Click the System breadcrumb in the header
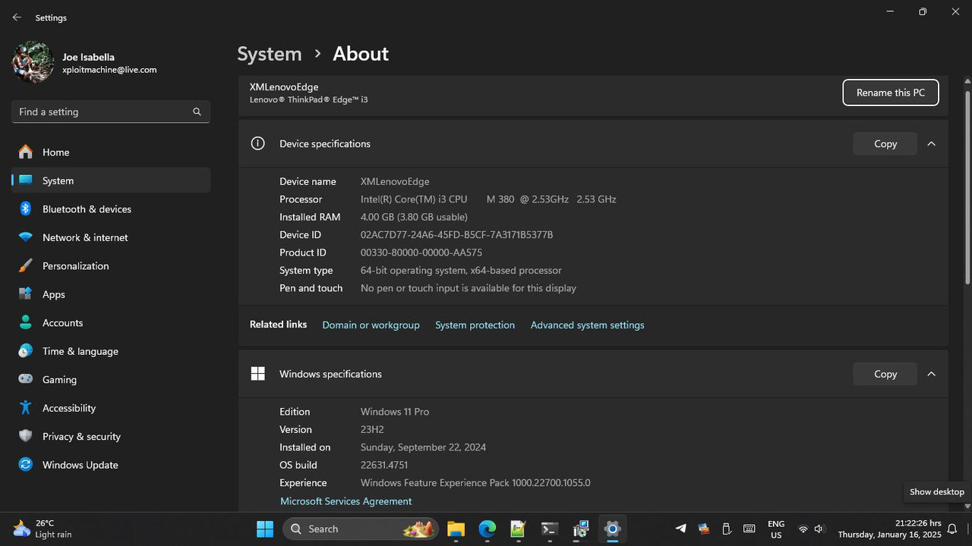The height and width of the screenshot is (546, 972). (x=269, y=54)
